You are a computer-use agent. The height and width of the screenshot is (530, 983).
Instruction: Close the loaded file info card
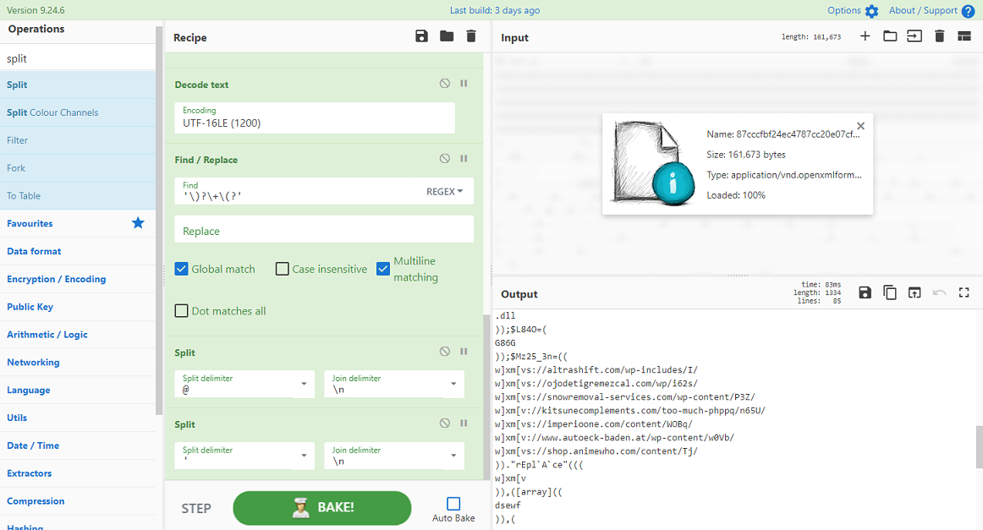[860, 126]
